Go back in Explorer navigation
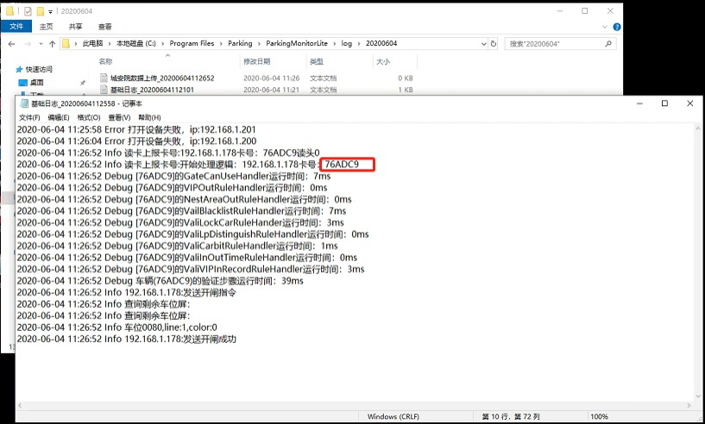 pyautogui.click(x=12, y=44)
